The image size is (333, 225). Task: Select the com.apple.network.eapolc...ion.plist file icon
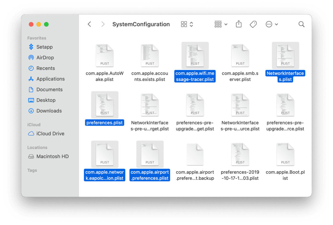tap(105, 154)
